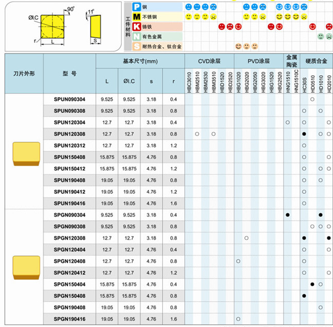This screenshot has height=327, width=333.
Task: Click the blue P steel material badge
Action: [136, 7]
